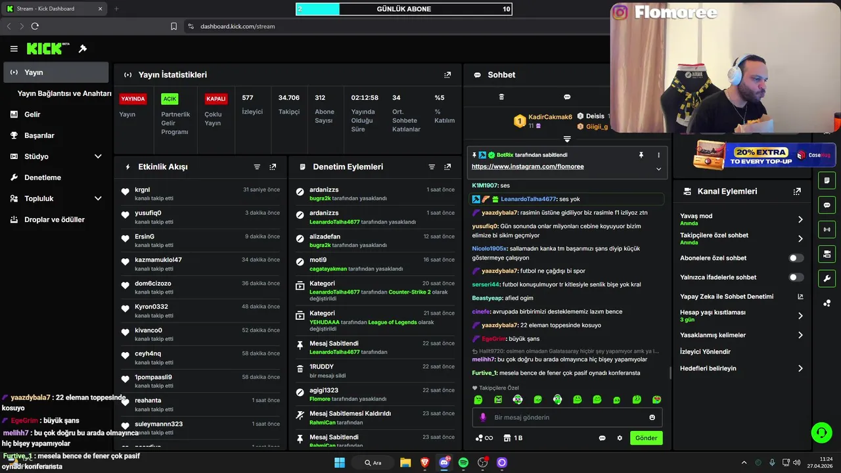Open File Explorer from the taskbar
841x473 pixels.
[x=405, y=462]
